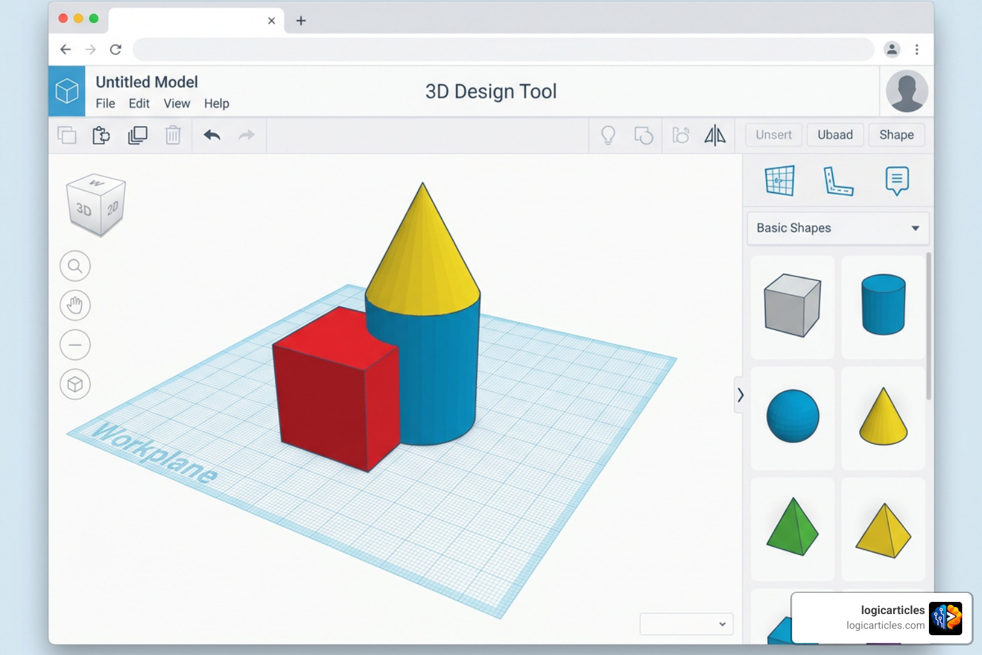Open the Edit menu
Viewport: 982px width, 655px height.
pyautogui.click(x=139, y=104)
